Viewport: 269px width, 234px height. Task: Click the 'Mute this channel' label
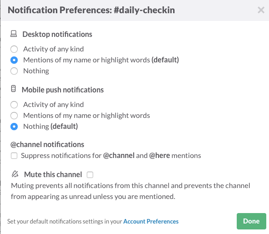coord(53,174)
